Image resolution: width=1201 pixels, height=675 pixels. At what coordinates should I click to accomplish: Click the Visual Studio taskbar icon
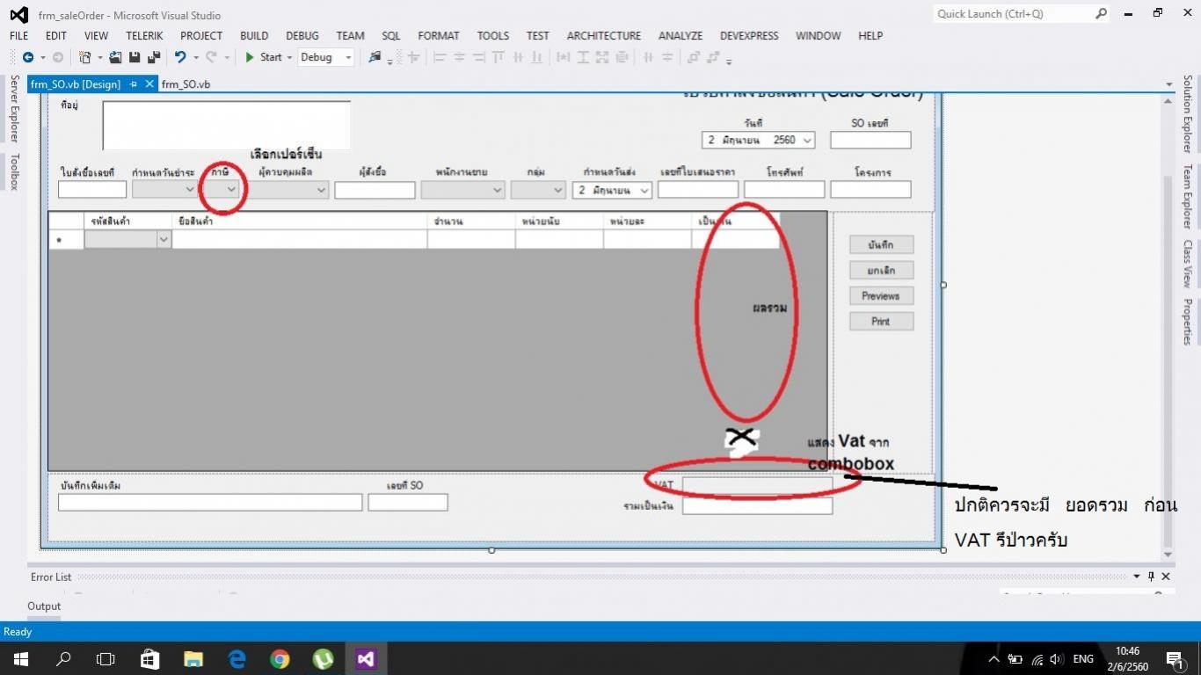(x=366, y=658)
